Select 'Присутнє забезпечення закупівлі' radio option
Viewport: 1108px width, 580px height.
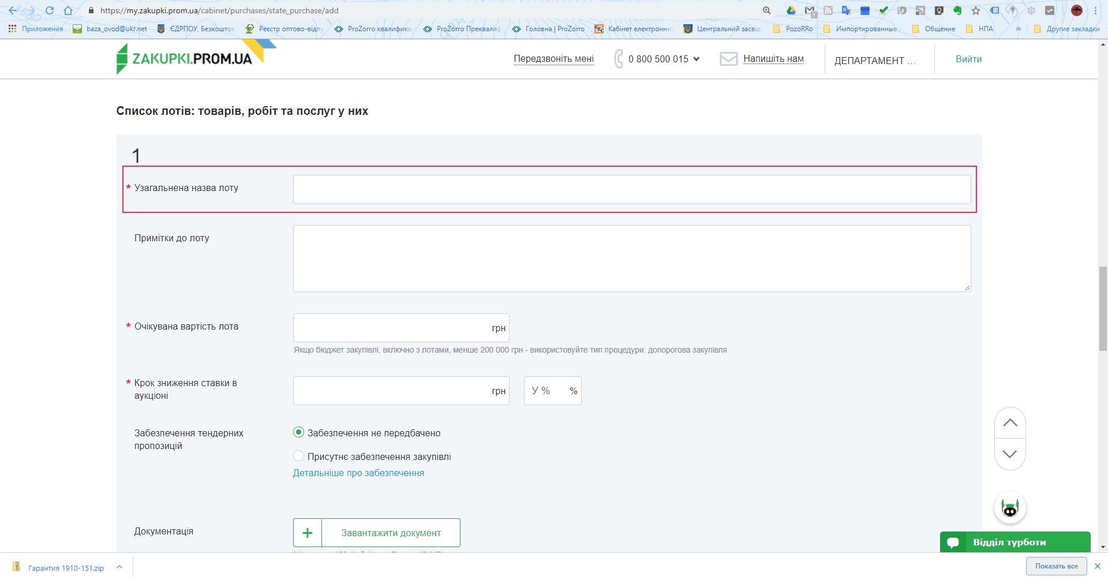[298, 456]
